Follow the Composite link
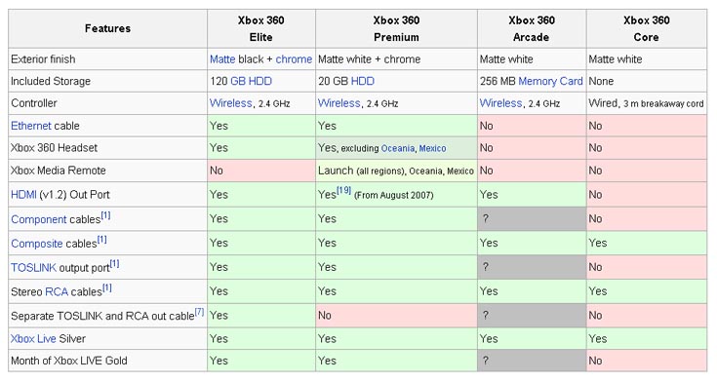 coord(37,244)
